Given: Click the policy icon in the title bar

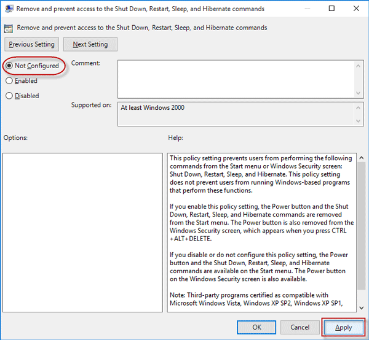Looking at the screenshot, I should pyautogui.click(x=9, y=9).
